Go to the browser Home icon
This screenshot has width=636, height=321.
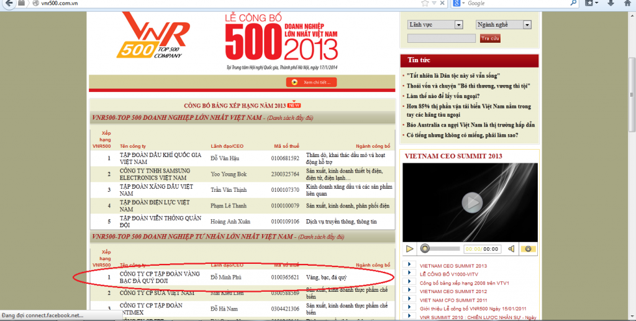628,3
